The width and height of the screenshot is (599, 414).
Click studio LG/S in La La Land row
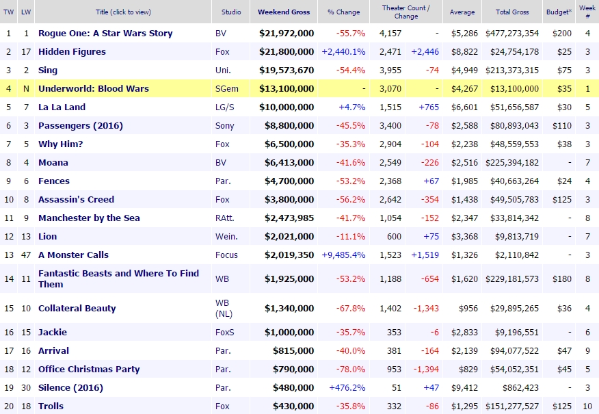coord(224,107)
